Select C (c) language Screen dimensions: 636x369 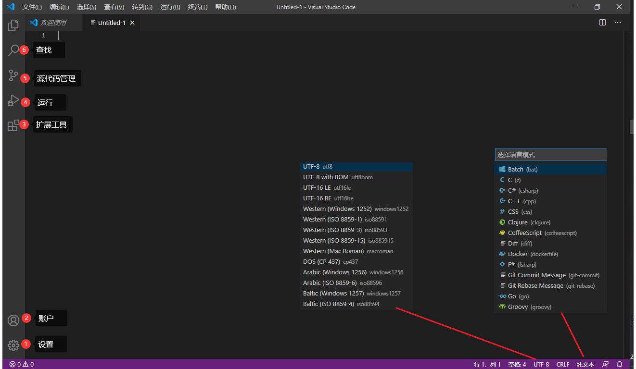click(x=550, y=180)
